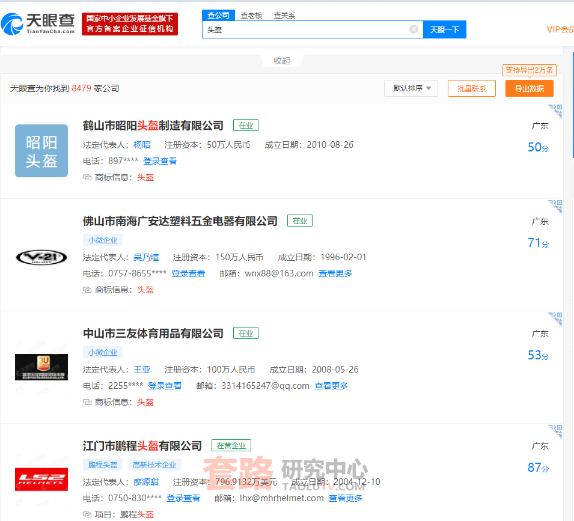The image size is (574, 521).
Task: Click trademark link 头盔 under 鹤山市昭阳
Action: point(145,177)
